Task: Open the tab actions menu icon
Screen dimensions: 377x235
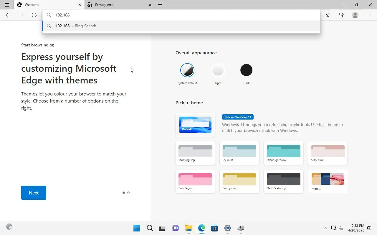Action: point(7,5)
